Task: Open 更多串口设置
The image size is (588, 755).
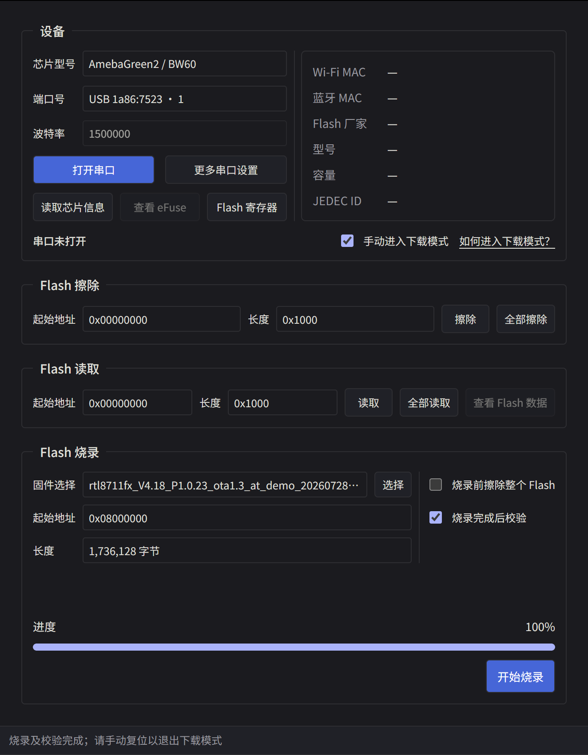Action: (226, 170)
